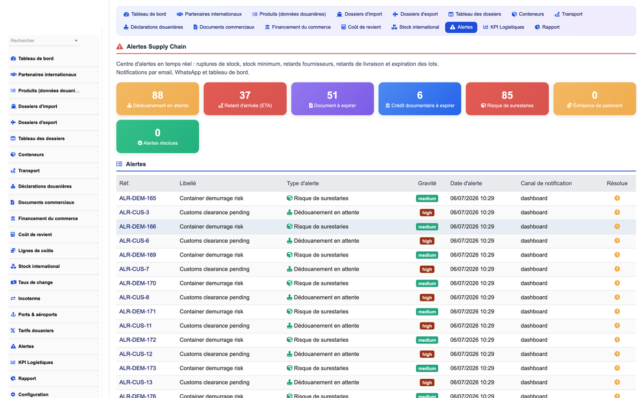643x398 pixels.
Task: Click the plane icon beside Dossiers d'export in the sidebar
Action: coord(13,123)
